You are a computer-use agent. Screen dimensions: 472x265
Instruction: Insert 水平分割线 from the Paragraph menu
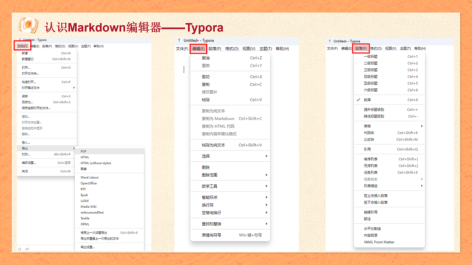[390, 228]
